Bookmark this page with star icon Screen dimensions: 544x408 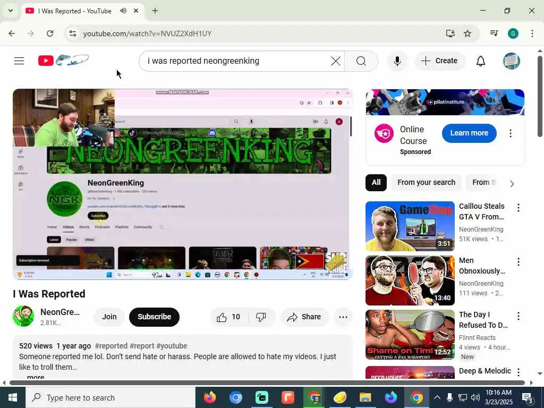click(x=467, y=33)
